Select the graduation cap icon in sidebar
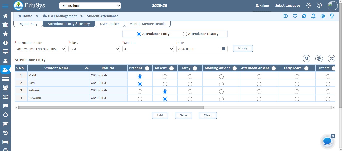This screenshot has width=342, height=151. click(6, 124)
